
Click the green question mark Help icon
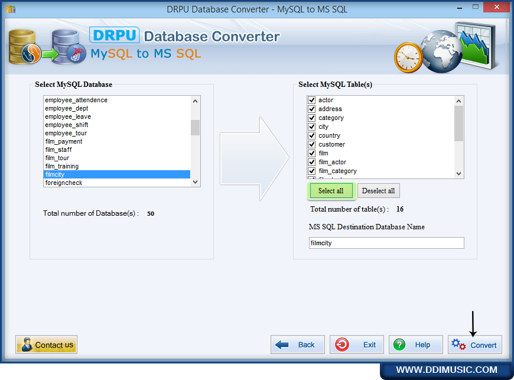click(x=399, y=345)
